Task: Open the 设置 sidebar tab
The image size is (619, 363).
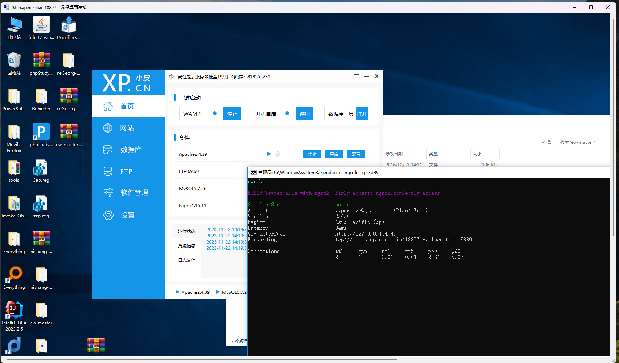Action: tap(128, 215)
